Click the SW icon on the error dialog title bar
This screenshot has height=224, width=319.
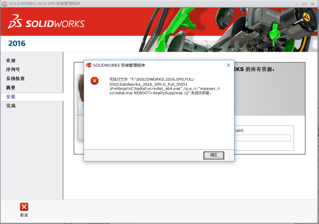coord(88,65)
